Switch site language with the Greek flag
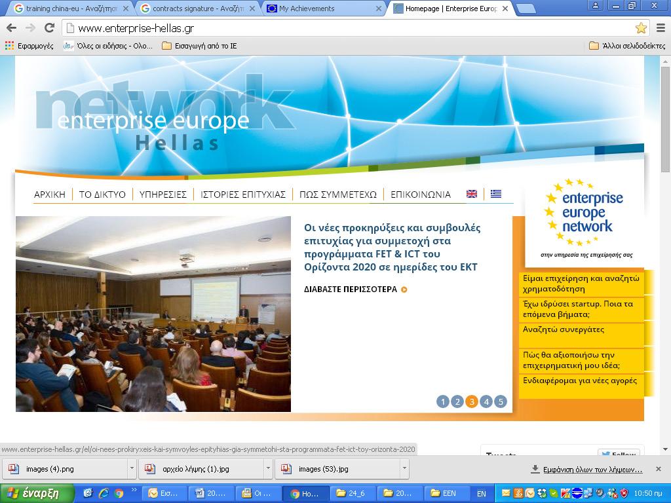 pyautogui.click(x=496, y=194)
